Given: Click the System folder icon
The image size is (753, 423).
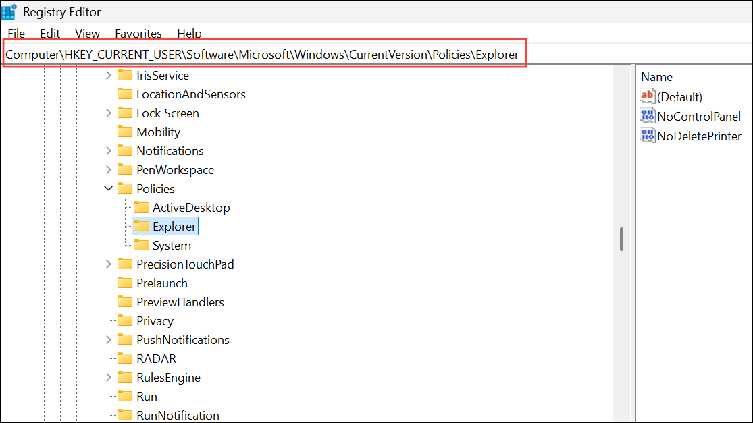Looking at the screenshot, I should (141, 245).
